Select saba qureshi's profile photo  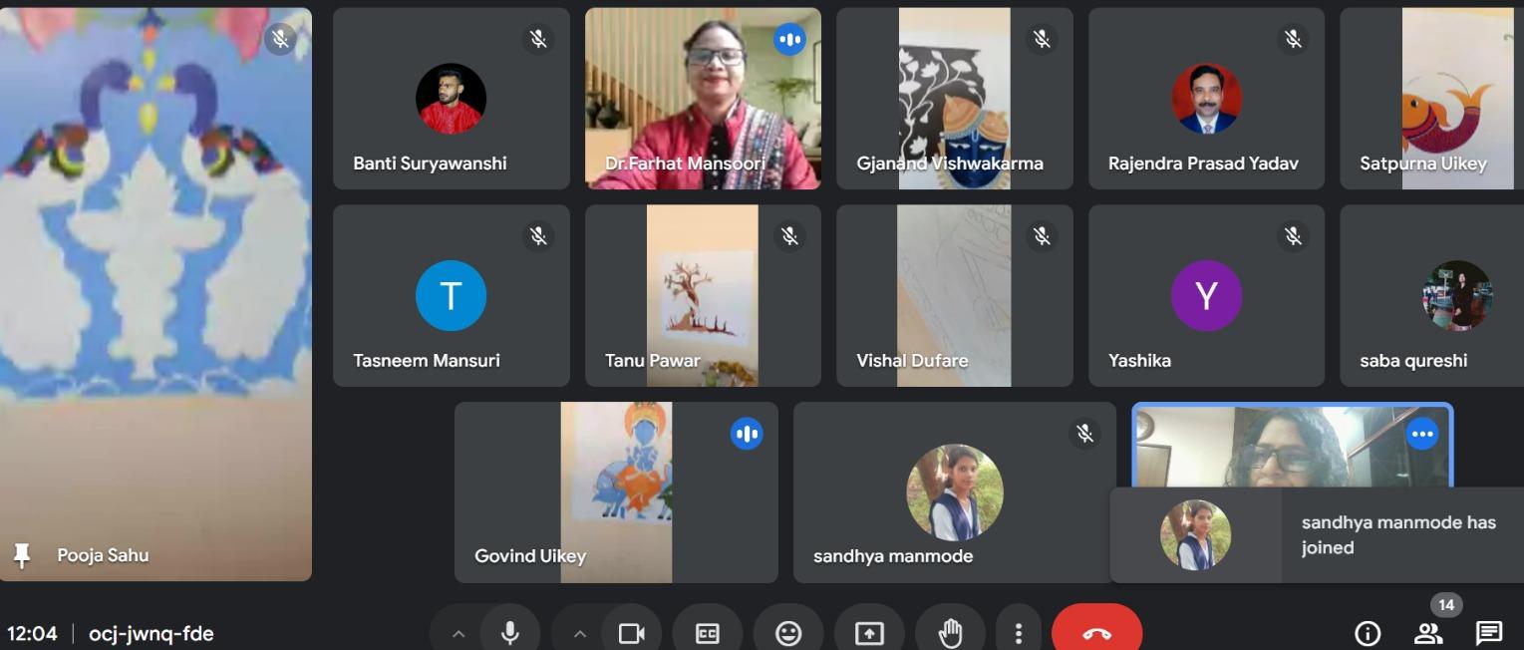click(x=1457, y=296)
